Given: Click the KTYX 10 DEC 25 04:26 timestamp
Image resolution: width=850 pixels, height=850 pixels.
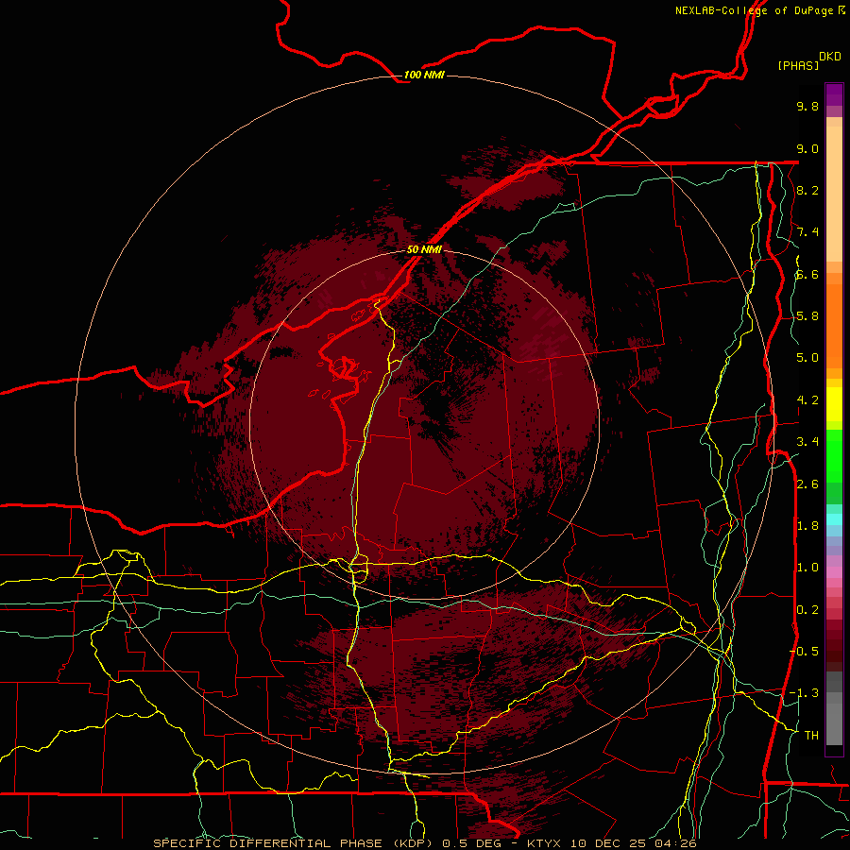Looking at the screenshot, I should (x=611, y=843).
